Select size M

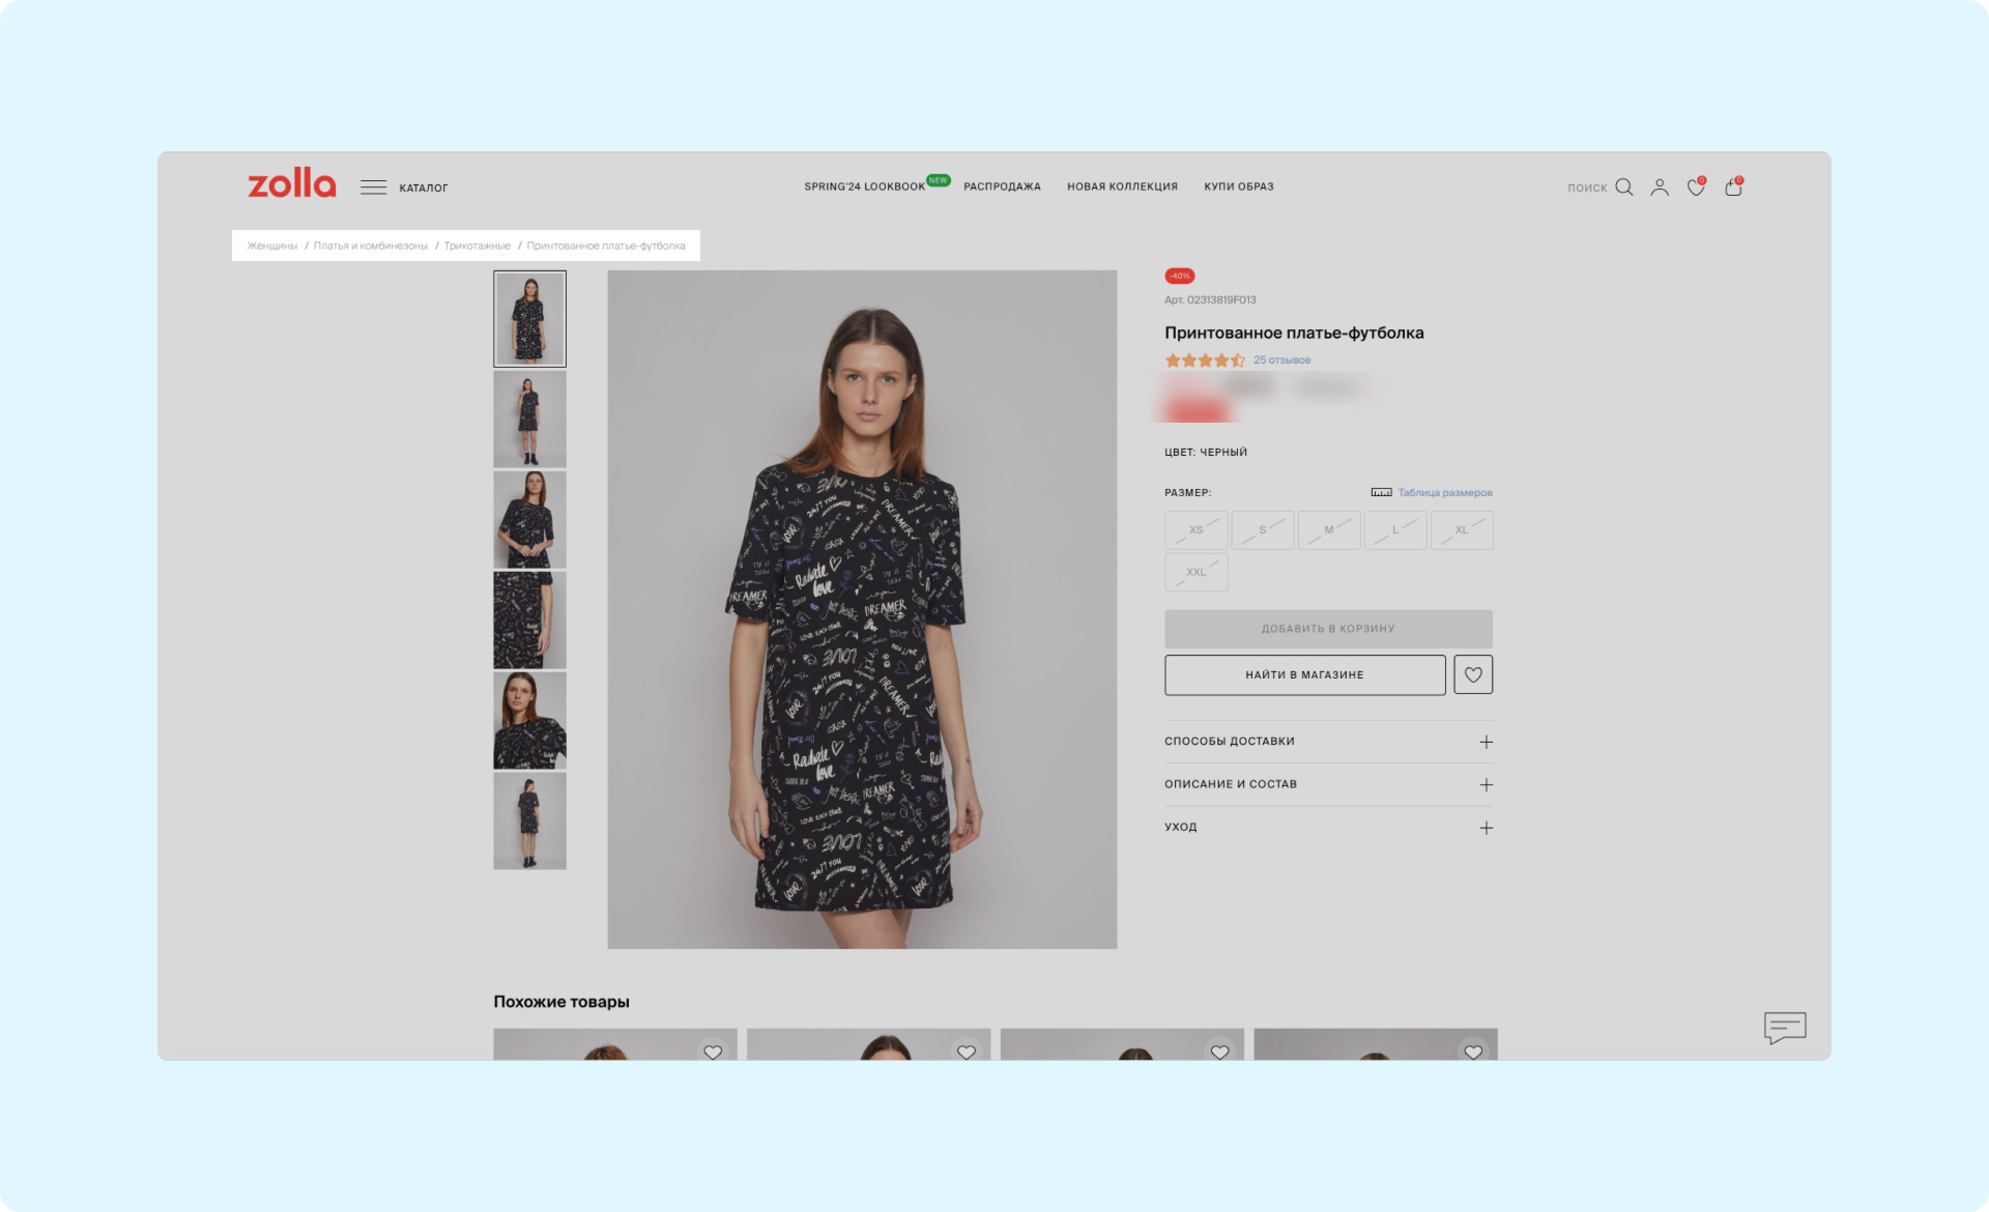click(1329, 530)
